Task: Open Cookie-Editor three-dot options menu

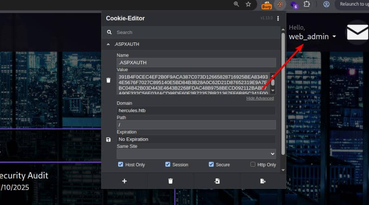Action: click(x=278, y=19)
